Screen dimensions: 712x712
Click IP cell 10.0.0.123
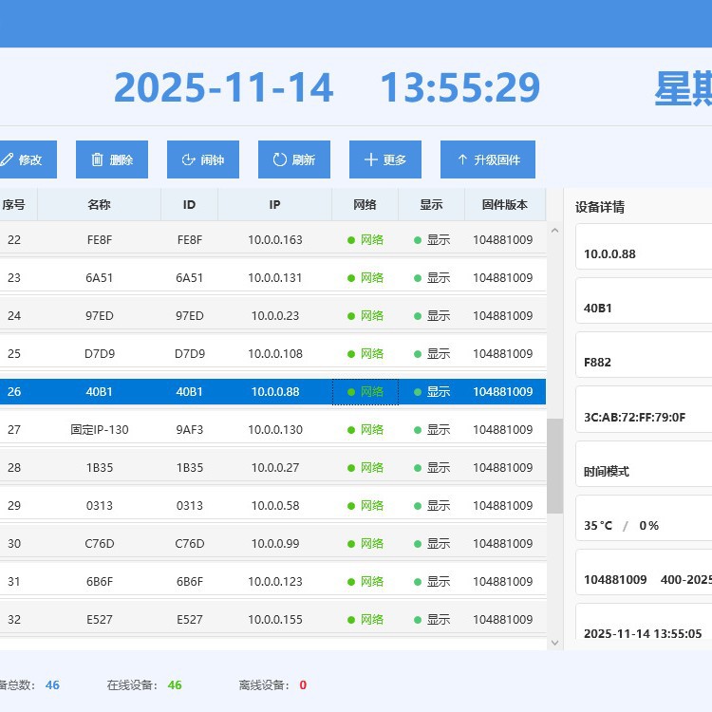[x=275, y=582]
